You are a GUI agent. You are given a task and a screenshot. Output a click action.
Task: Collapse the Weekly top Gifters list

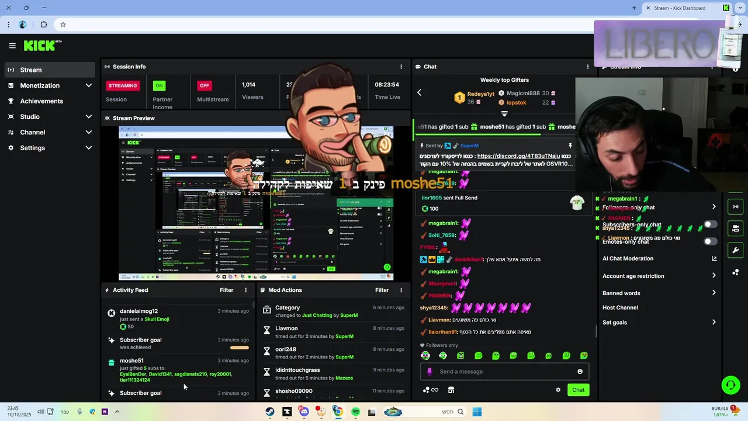(504, 113)
